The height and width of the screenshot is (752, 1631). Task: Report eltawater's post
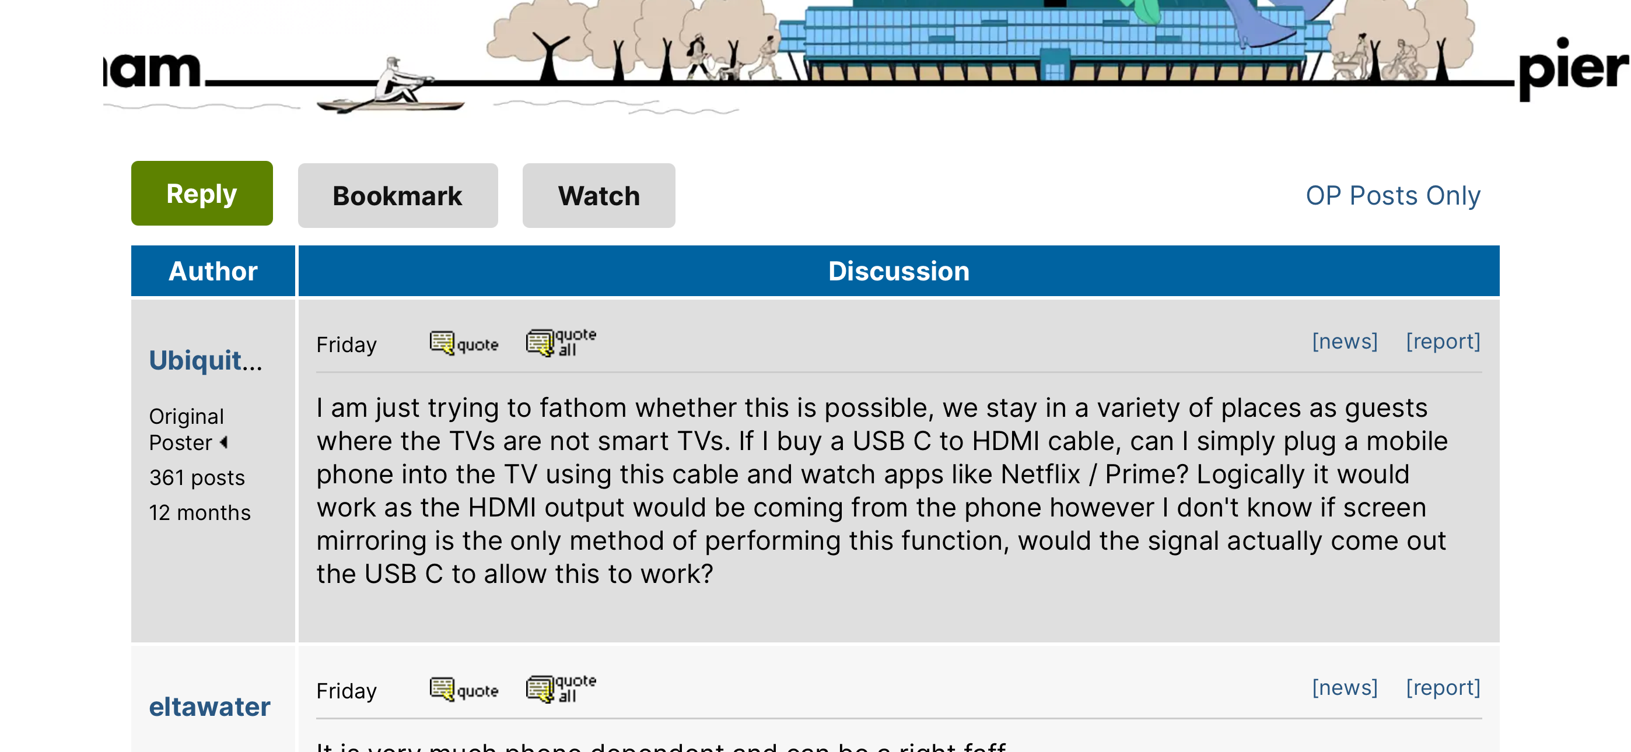(1443, 688)
